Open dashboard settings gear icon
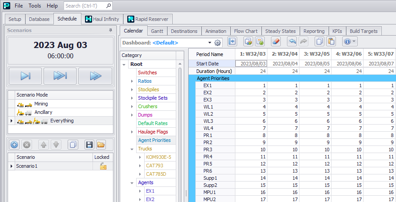Viewport: 396px width, 202px height. coord(218,43)
